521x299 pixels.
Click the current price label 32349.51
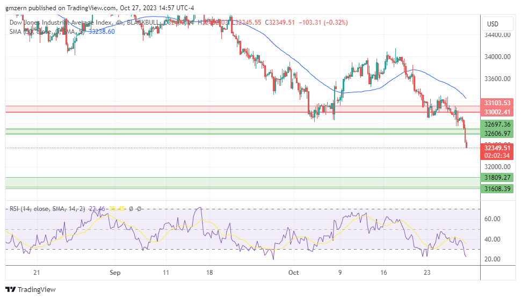[x=497, y=148]
